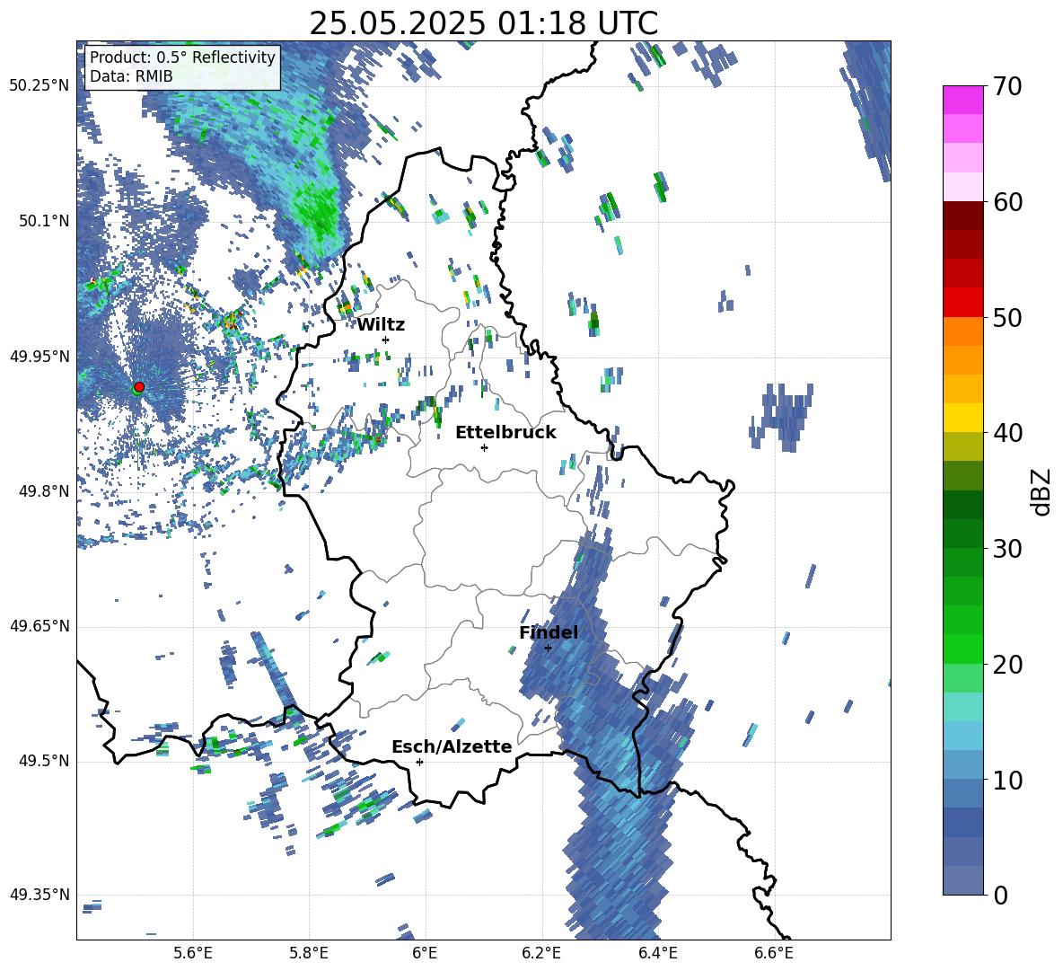Click the 20 label on the colorbar
The width and height of the screenshot is (1063, 971).
click(1007, 665)
